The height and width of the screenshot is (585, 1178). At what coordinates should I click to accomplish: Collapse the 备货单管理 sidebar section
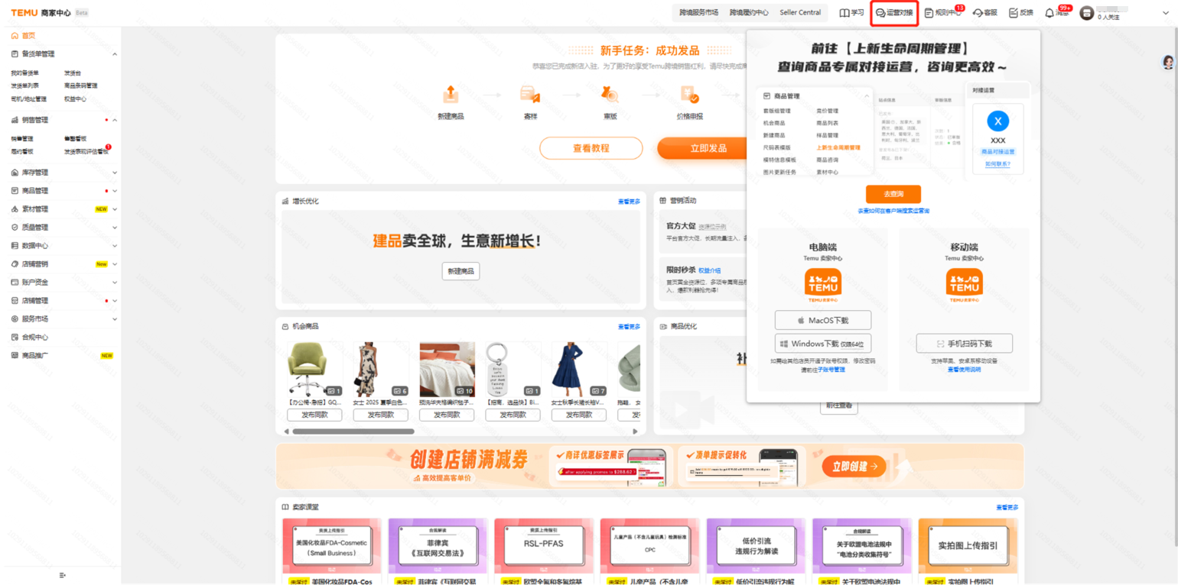[x=115, y=54]
